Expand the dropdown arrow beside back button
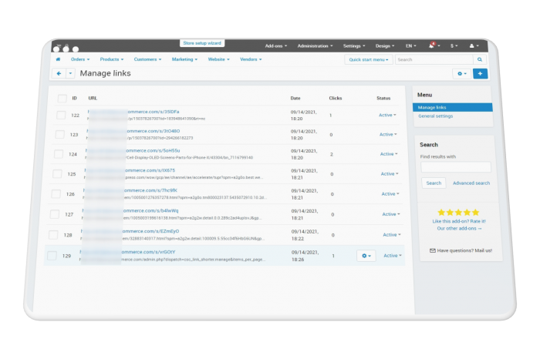The height and width of the screenshot is (359, 540). coord(71,73)
